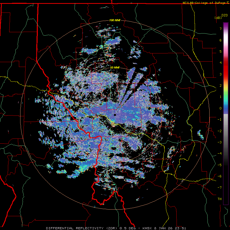
Task: Click the positive 4 scale label
Action: (x=221, y=63)
